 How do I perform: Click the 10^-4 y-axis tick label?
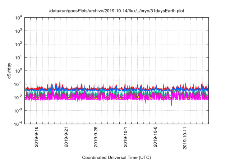[18, 124]
